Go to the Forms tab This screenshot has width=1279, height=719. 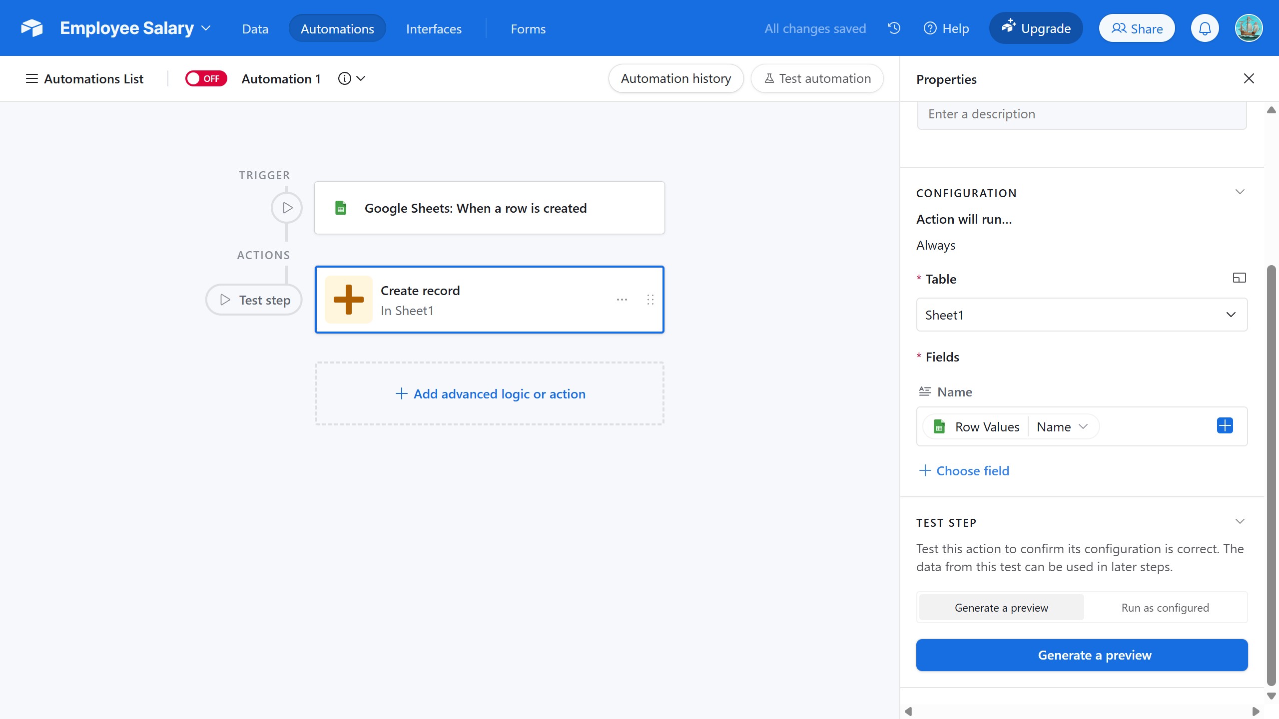pyautogui.click(x=528, y=28)
